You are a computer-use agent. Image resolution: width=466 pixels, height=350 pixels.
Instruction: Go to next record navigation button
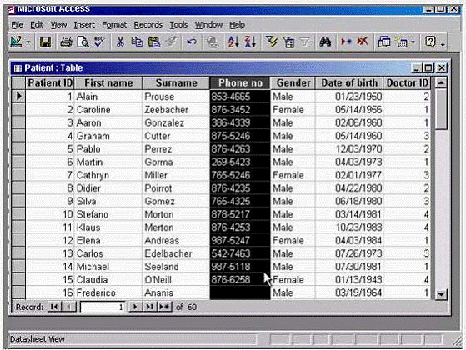135,307
